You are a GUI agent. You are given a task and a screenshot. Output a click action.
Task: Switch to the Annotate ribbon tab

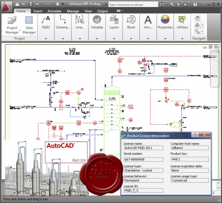click(x=54, y=11)
